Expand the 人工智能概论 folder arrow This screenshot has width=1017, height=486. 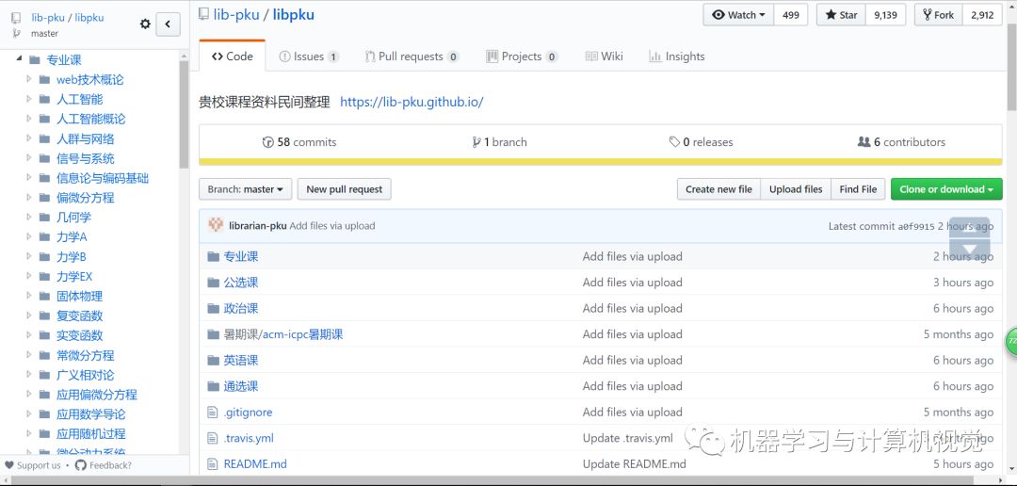pyautogui.click(x=28, y=118)
